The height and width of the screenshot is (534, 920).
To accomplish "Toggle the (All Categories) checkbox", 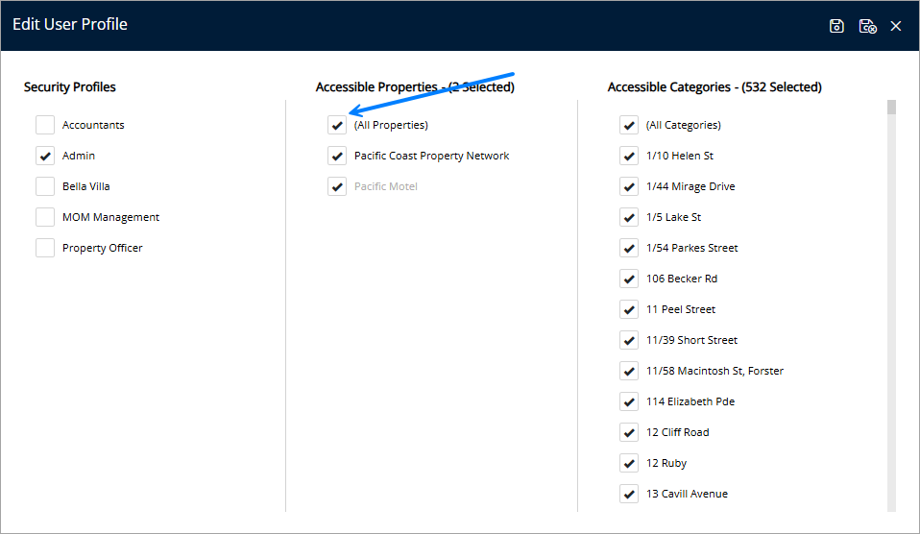I will click(x=629, y=125).
